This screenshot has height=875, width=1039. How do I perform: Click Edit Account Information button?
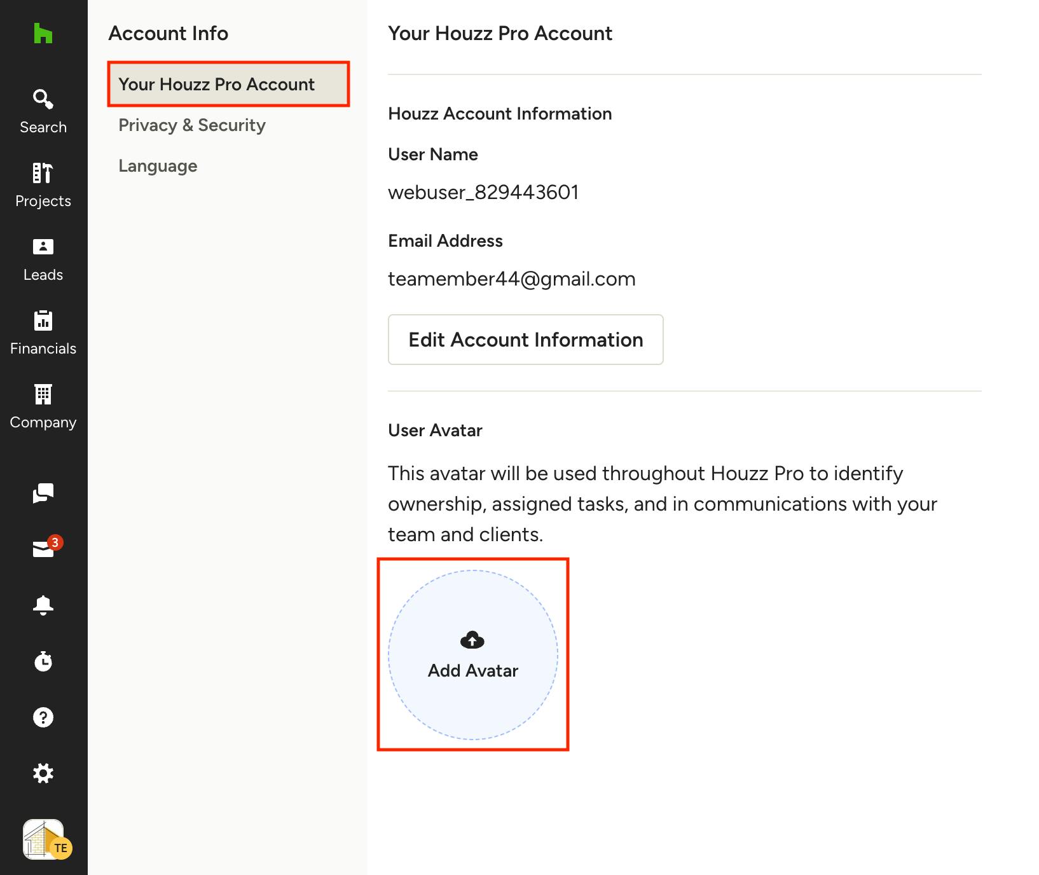tap(526, 340)
